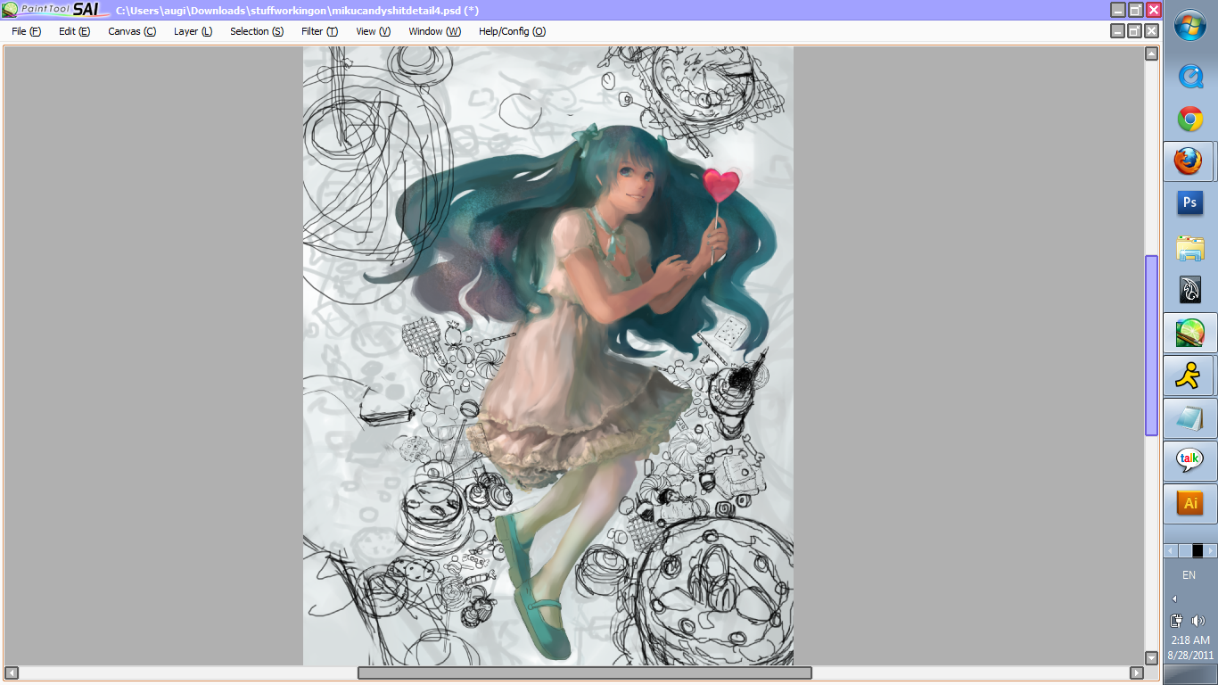Viewport: 1218px width, 685px height.
Task: Open the Window menu
Action: 434,31
